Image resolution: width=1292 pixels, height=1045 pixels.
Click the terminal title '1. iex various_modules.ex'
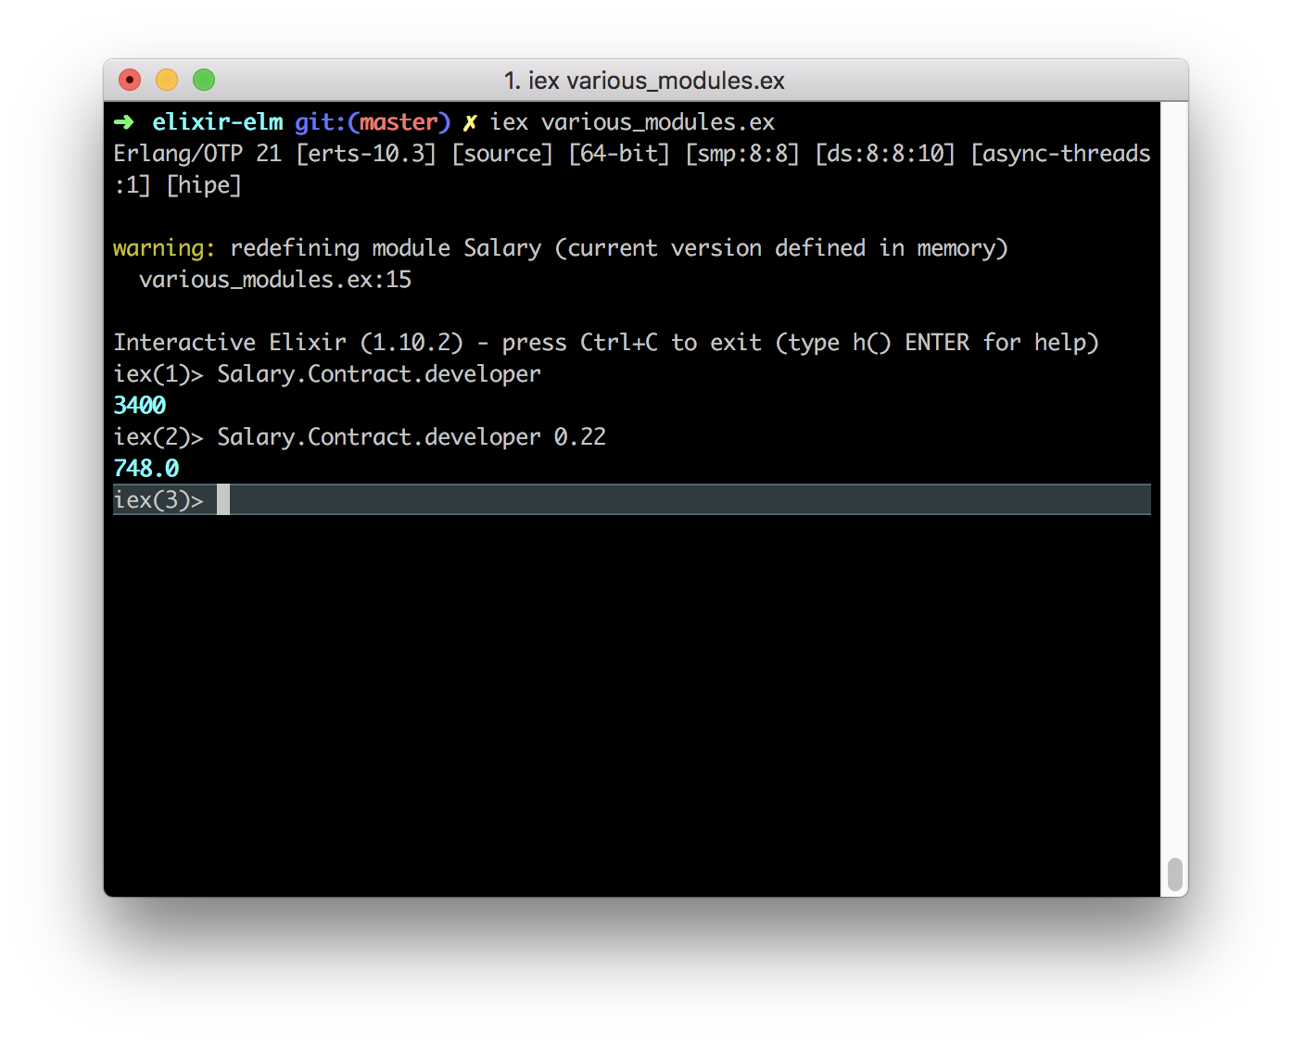644,81
